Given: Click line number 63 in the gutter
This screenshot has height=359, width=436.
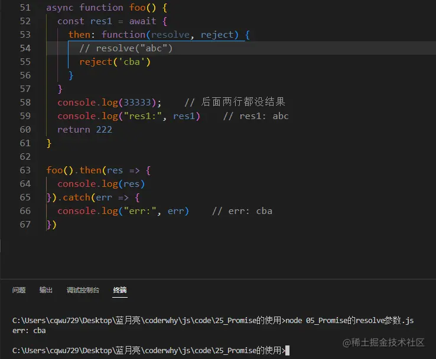Looking at the screenshot, I should pos(25,170).
